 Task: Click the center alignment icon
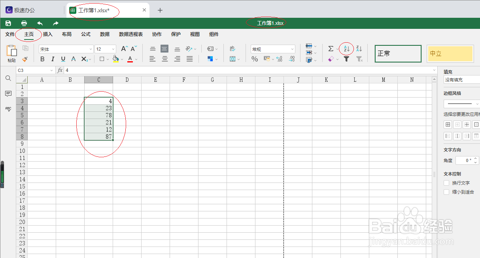pyautogui.click(x=164, y=59)
